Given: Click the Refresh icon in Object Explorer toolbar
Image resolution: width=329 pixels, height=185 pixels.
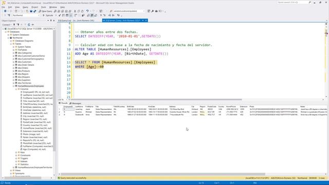Looking at the screenshot, I should [29, 25].
